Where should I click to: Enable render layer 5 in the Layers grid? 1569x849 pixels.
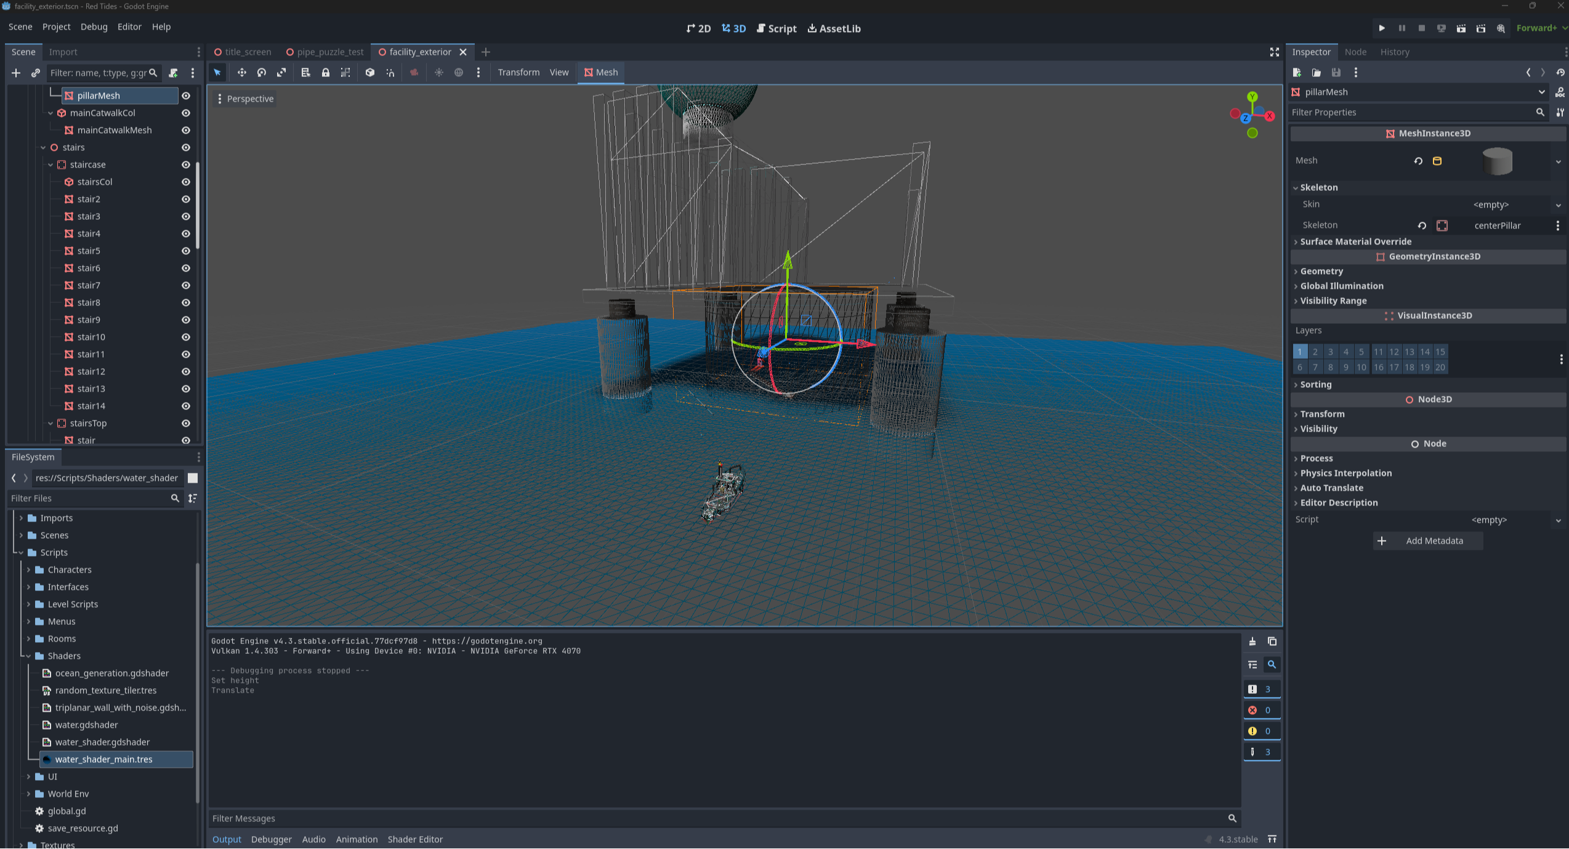(1361, 352)
